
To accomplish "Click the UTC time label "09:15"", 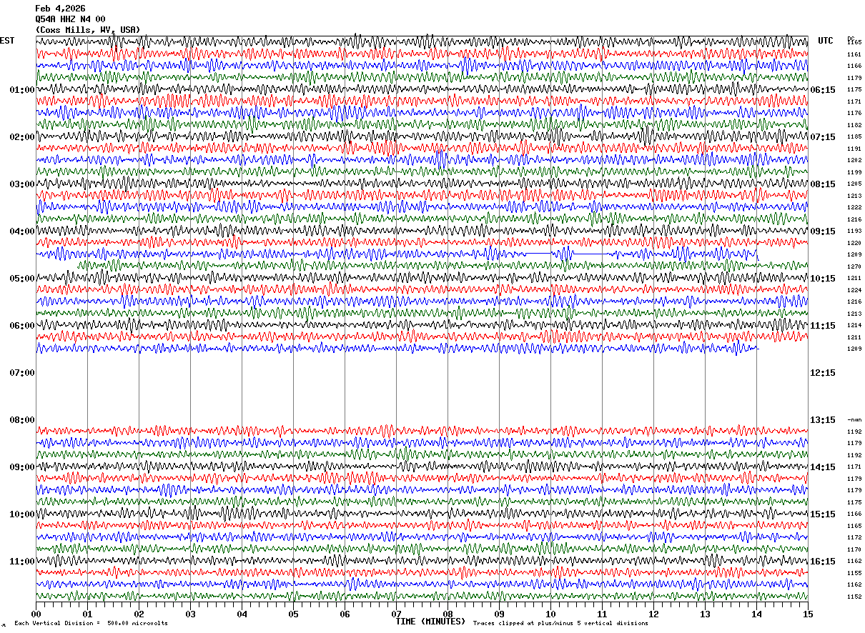I will [823, 231].
